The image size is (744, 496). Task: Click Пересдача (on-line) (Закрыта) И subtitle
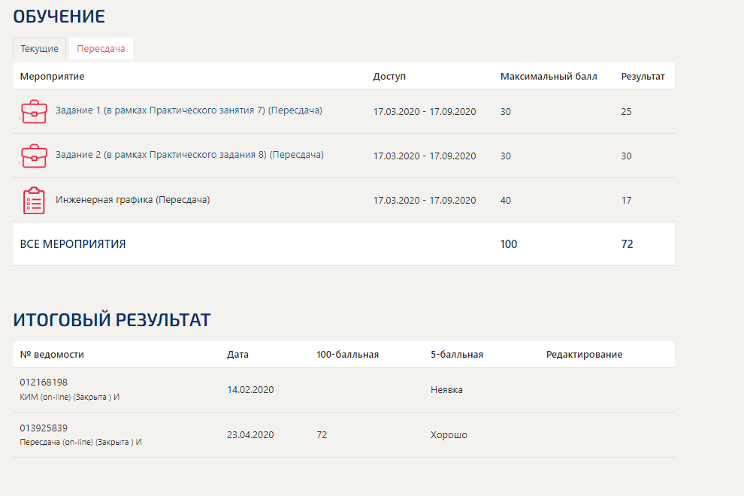pyautogui.click(x=80, y=442)
